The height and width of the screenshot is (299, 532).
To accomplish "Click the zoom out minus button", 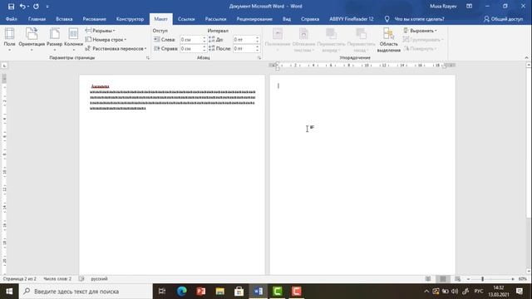I will (469, 279).
